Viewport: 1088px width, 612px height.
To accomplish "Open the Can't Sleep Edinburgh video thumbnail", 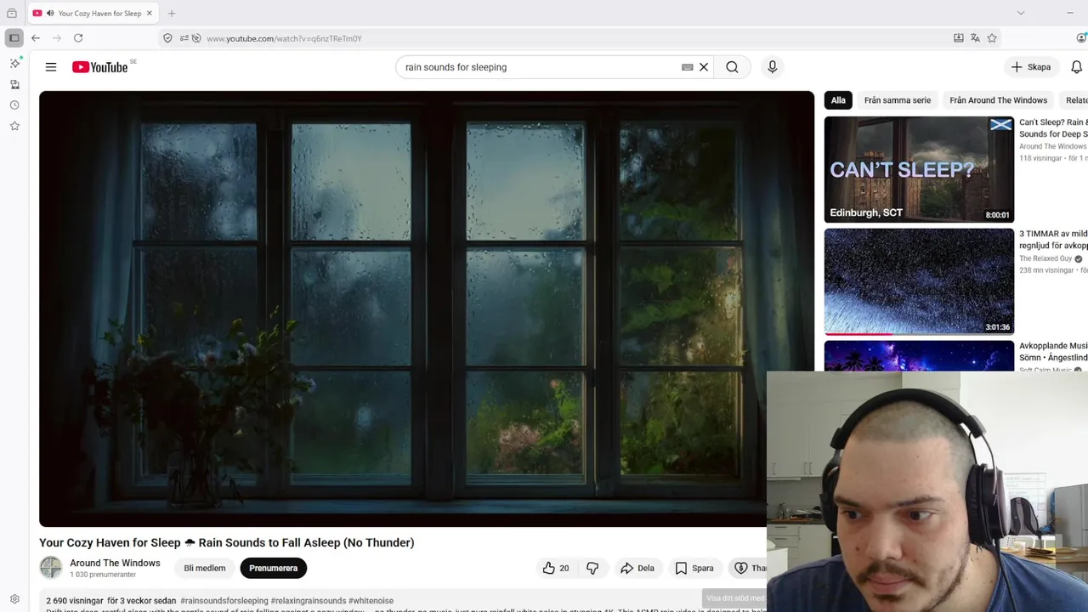I will 919,169.
